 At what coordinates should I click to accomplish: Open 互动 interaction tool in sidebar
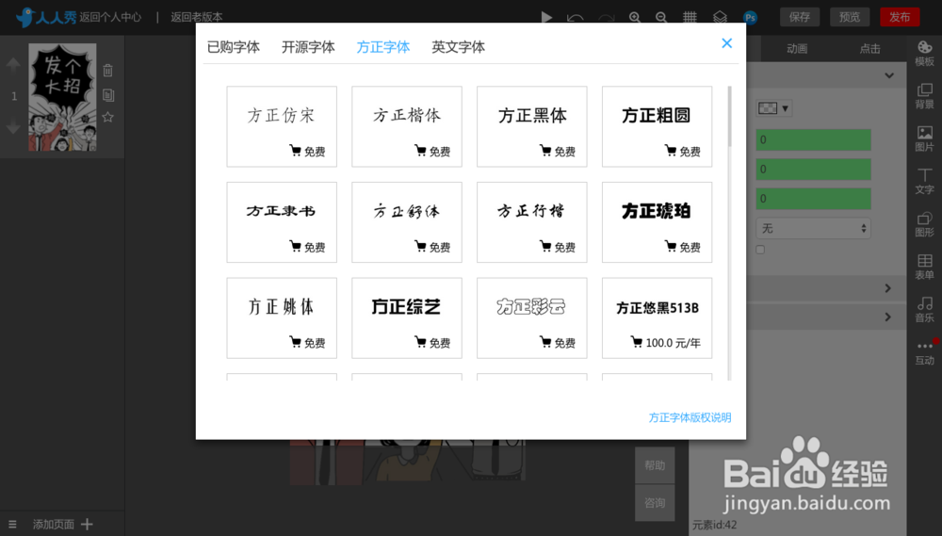click(x=925, y=352)
